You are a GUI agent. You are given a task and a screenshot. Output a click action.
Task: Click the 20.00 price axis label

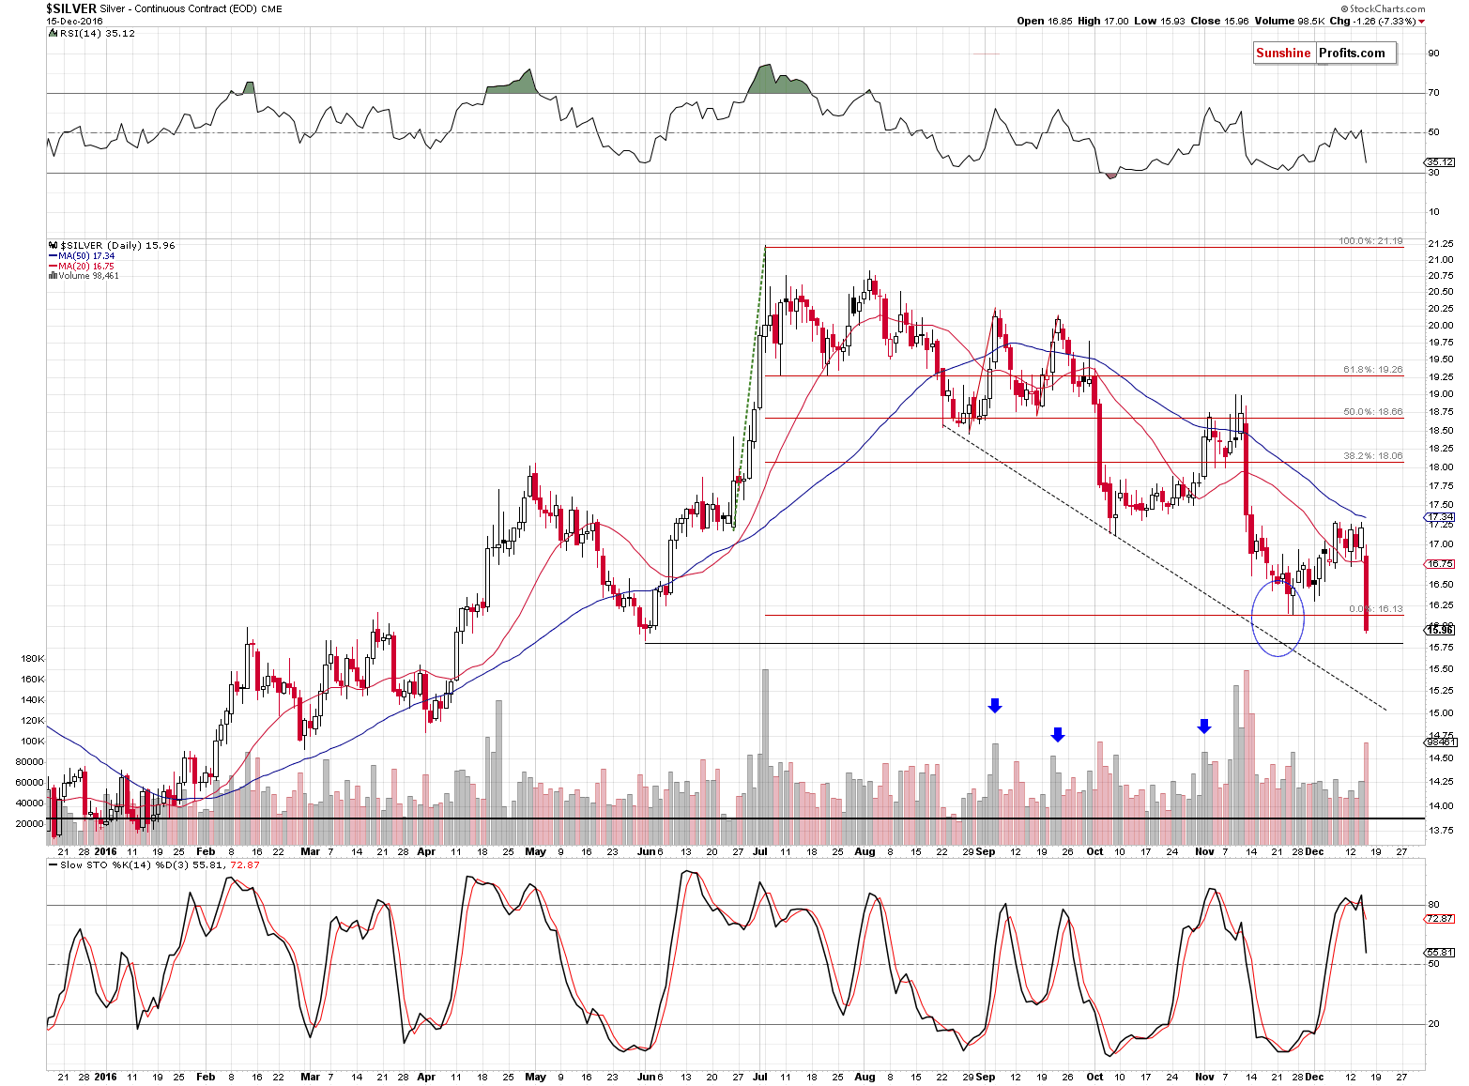(1441, 326)
